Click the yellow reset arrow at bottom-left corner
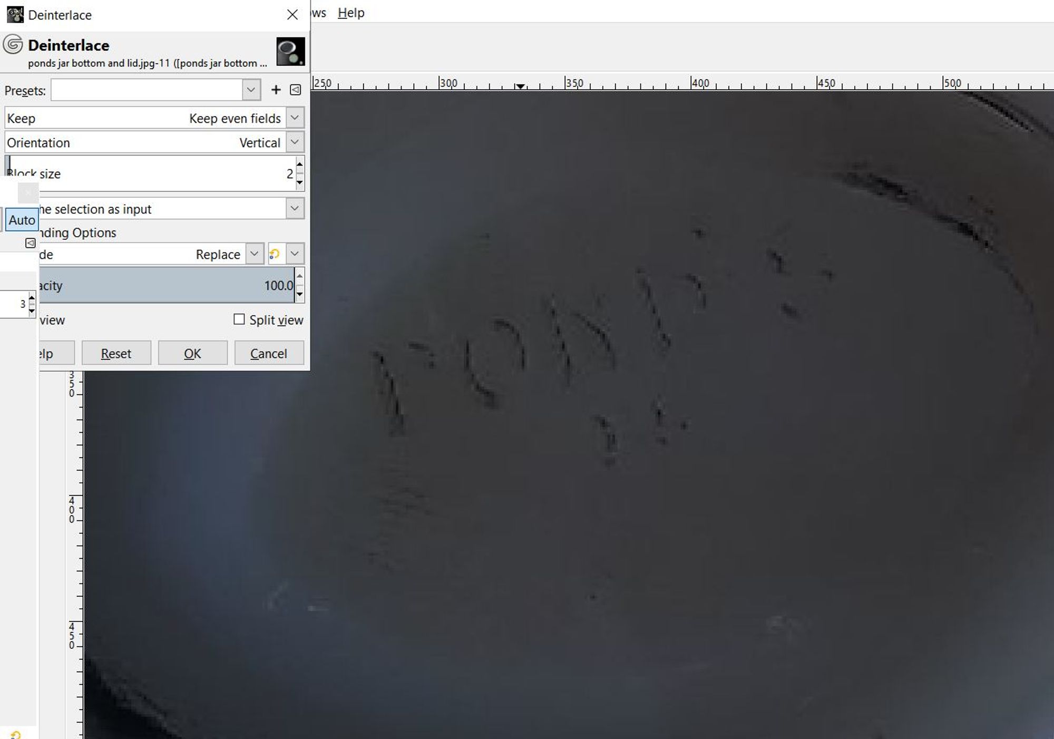 [16, 734]
